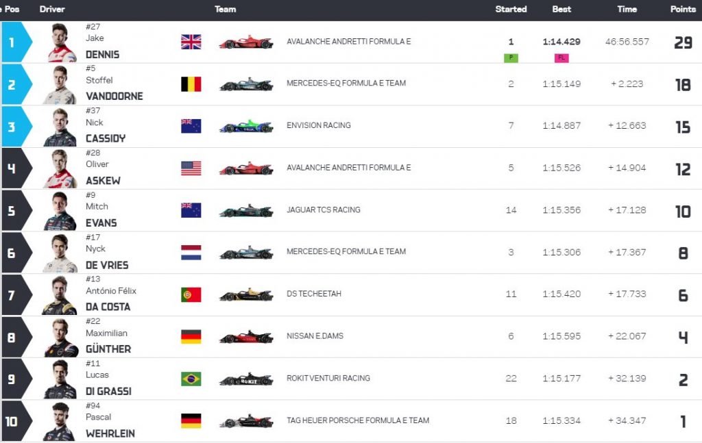Click the Belgian flag next to Vandoorne
Viewport: 702px width, 443px height.
point(191,84)
